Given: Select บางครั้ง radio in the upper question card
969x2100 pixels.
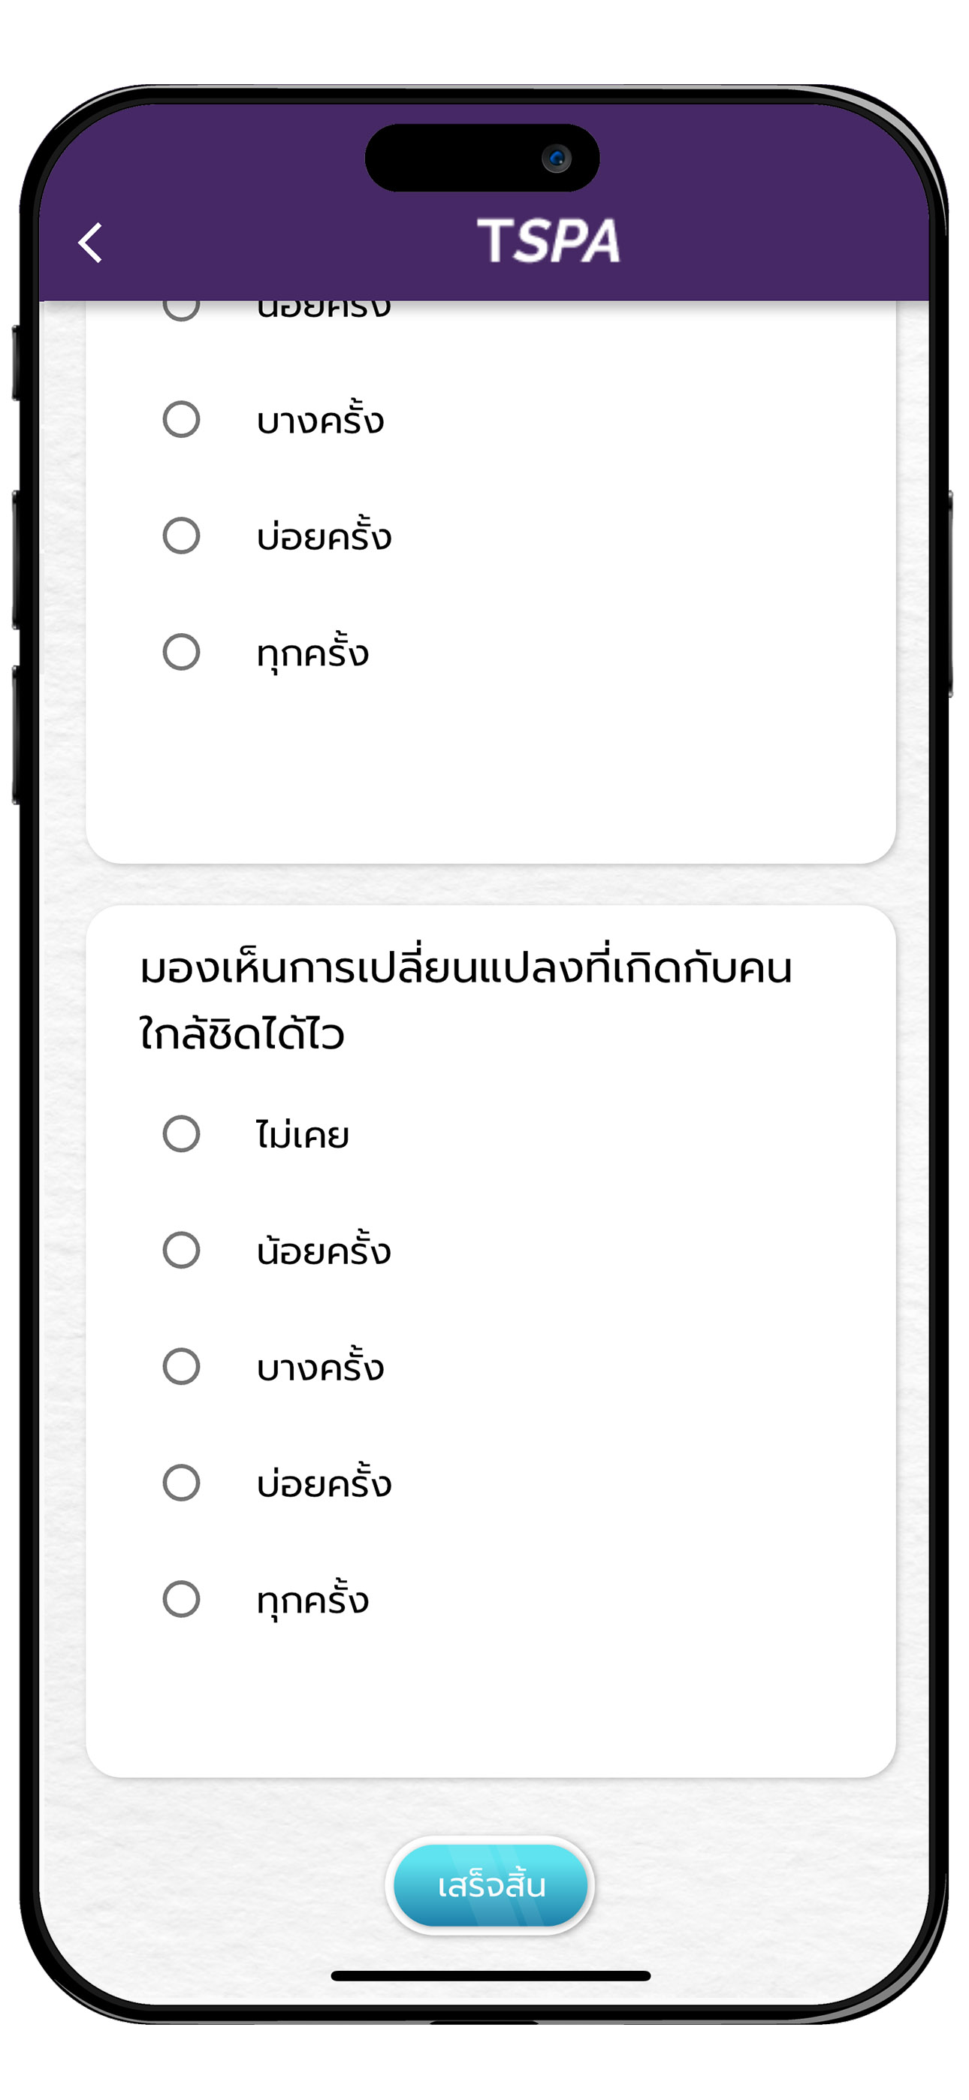Looking at the screenshot, I should tap(181, 420).
